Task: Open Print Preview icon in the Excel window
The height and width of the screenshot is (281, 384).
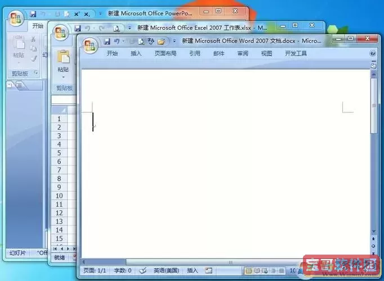Action: coord(117,29)
